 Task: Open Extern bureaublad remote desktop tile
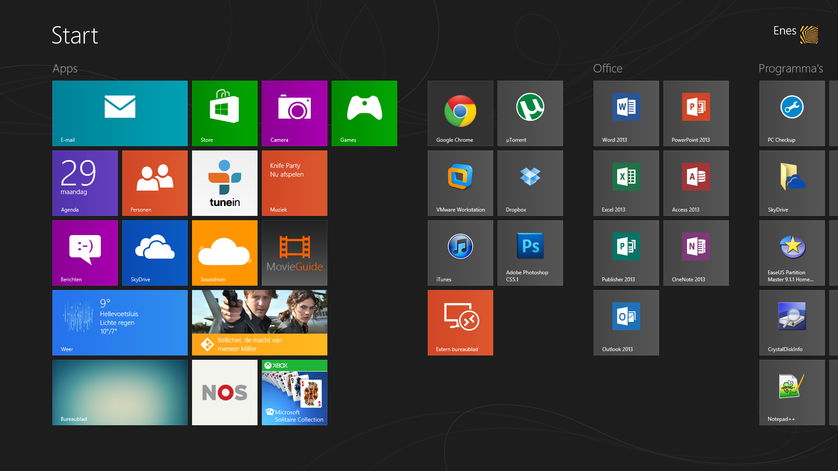click(x=460, y=322)
